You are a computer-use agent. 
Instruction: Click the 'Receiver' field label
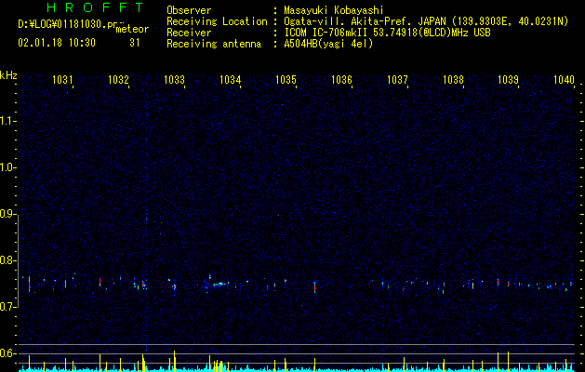coord(189,33)
